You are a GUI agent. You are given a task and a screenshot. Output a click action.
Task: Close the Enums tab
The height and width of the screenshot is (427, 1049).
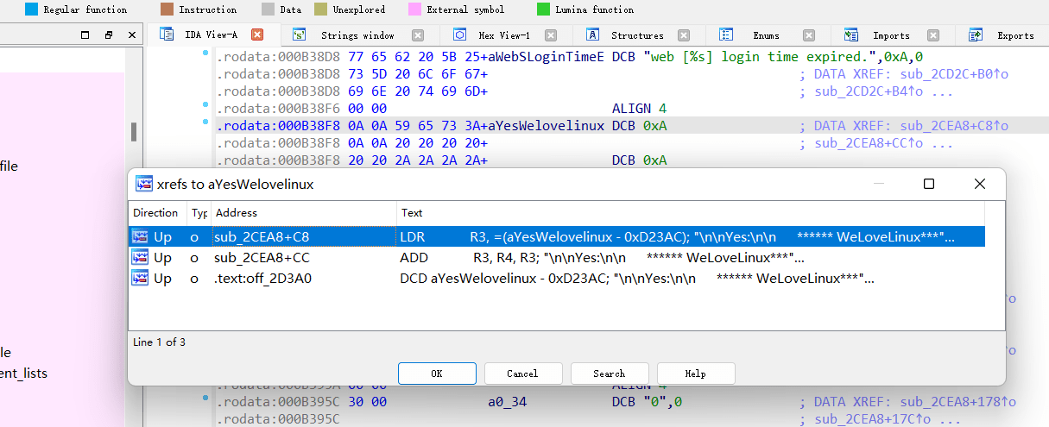[809, 35]
